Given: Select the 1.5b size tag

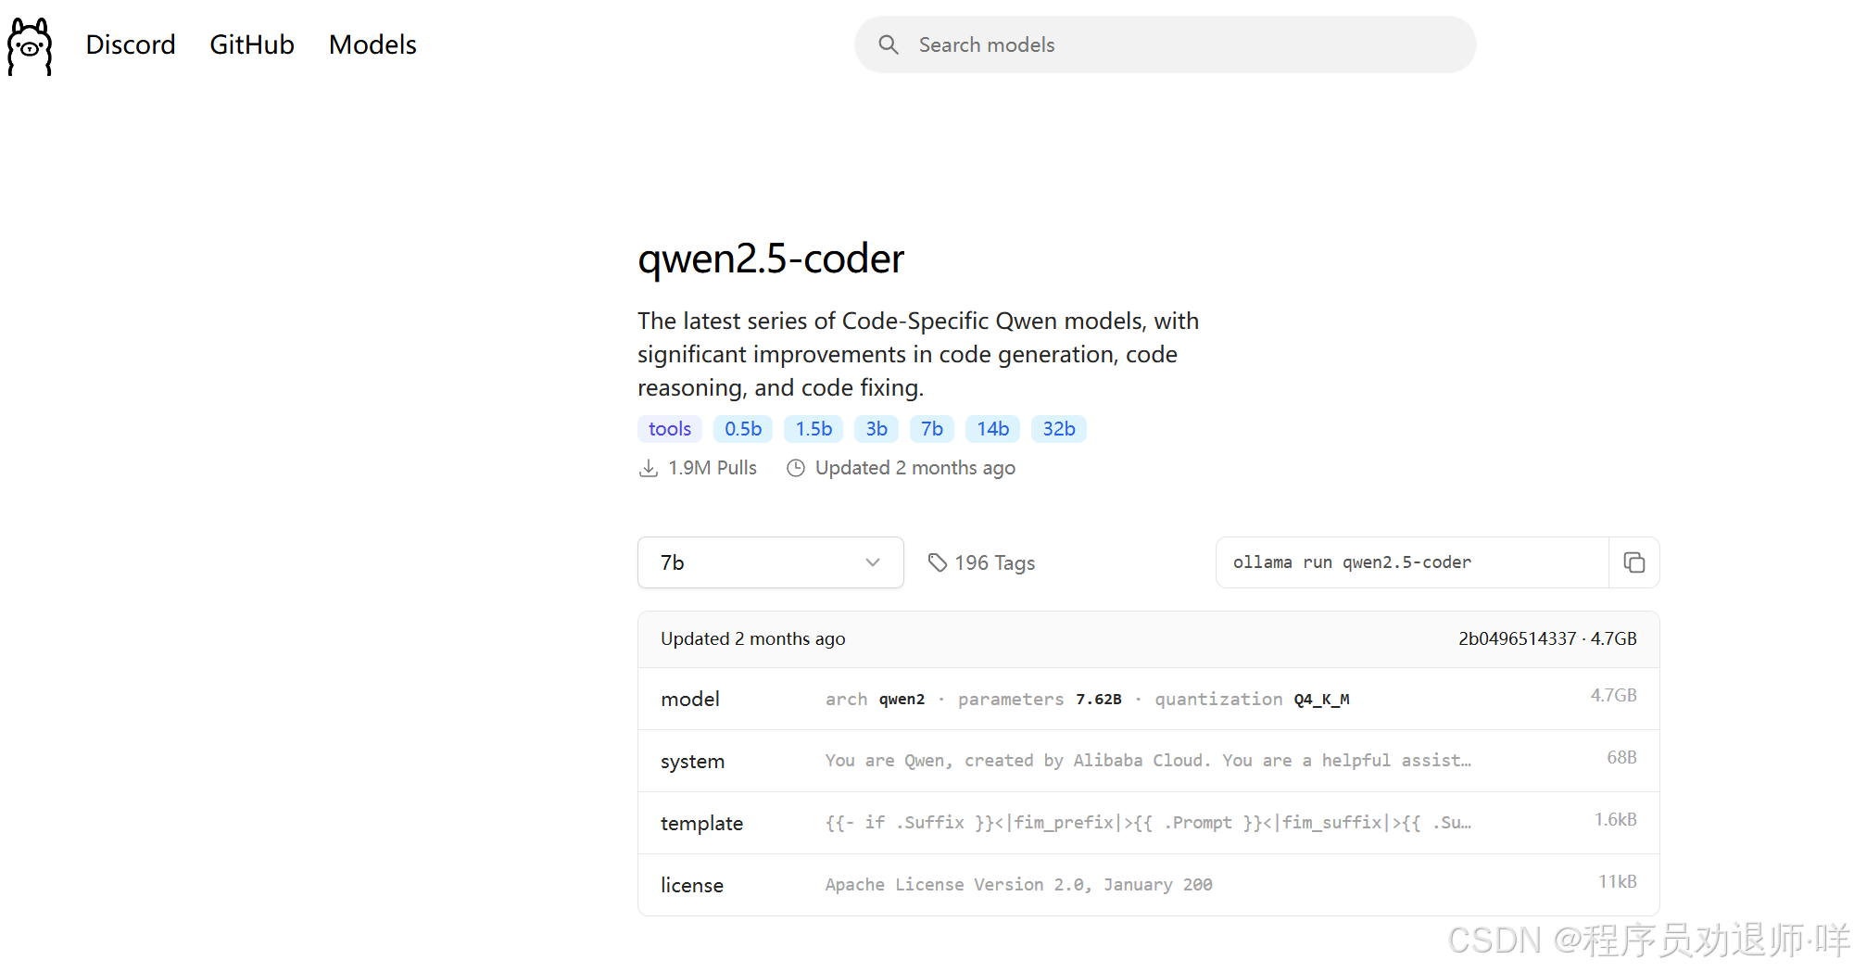Looking at the screenshot, I should [813, 429].
